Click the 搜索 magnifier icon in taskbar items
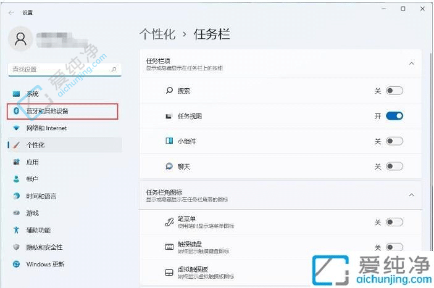The width and height of the screenshot is (434, 288). pos(169,91)
